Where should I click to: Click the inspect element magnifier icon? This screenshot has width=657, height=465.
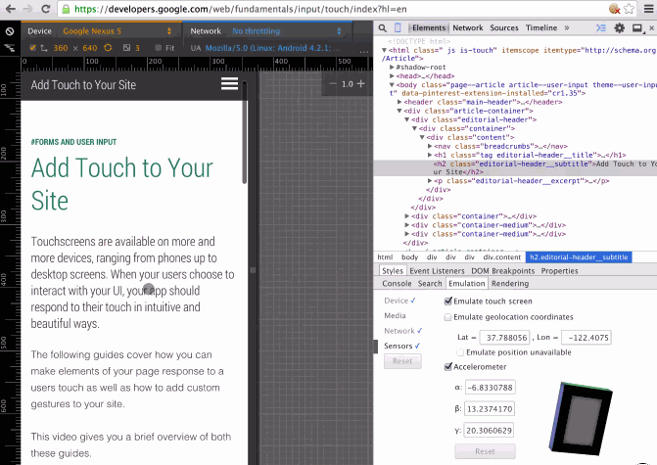[x=383, y=28]
